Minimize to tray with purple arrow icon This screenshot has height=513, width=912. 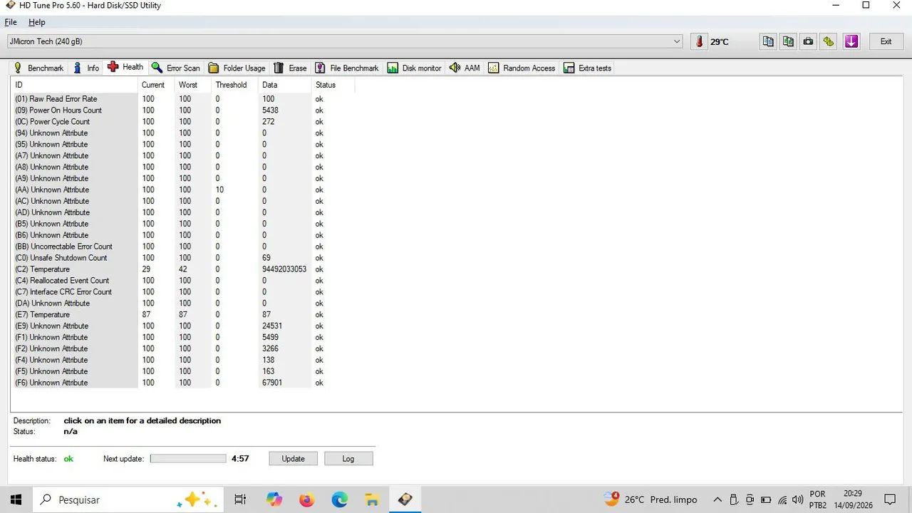click(851, 41)
